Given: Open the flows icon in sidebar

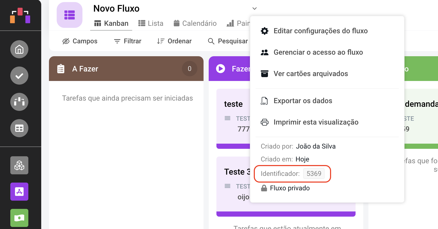Looking at the screenshot, I should [19, 102].
